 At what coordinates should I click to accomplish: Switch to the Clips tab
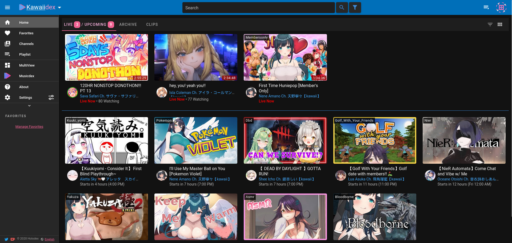(152, 24)
